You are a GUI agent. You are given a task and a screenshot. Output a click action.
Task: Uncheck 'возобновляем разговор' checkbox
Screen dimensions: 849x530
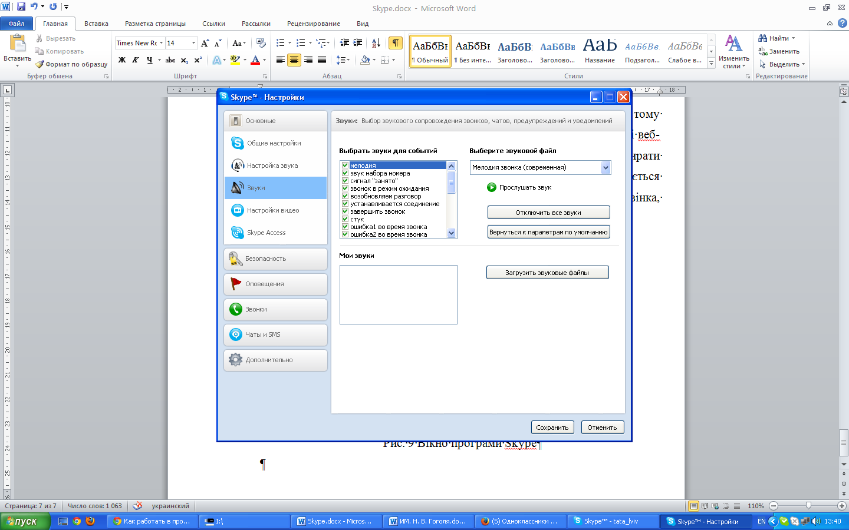pyautogui.click(x=345, y=196)
